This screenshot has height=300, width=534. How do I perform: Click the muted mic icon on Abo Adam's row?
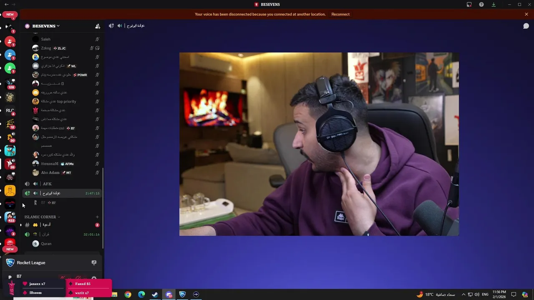97,172
